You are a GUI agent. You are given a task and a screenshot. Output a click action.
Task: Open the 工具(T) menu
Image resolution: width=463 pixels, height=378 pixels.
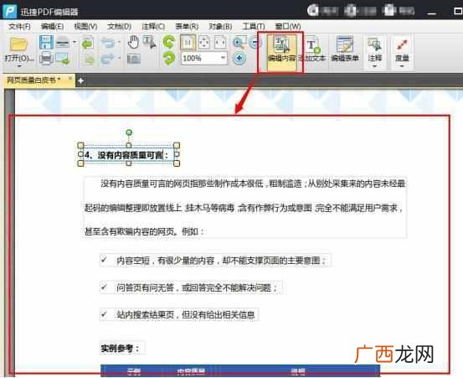pos(254,27)
